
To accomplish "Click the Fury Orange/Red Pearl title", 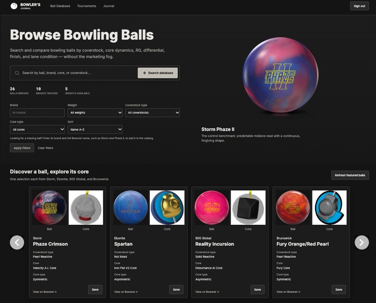I will point(302,244).
